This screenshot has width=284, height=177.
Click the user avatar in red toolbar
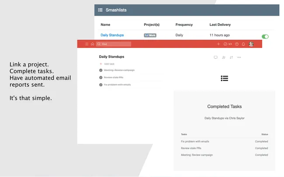(x=251, y=44)
